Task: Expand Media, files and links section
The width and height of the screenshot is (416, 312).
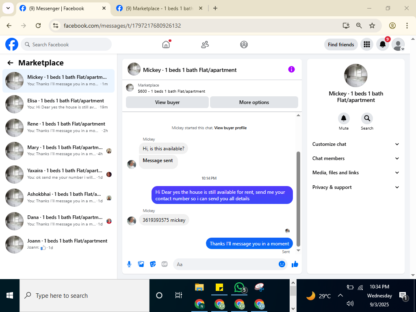Action: coord(355,173)
